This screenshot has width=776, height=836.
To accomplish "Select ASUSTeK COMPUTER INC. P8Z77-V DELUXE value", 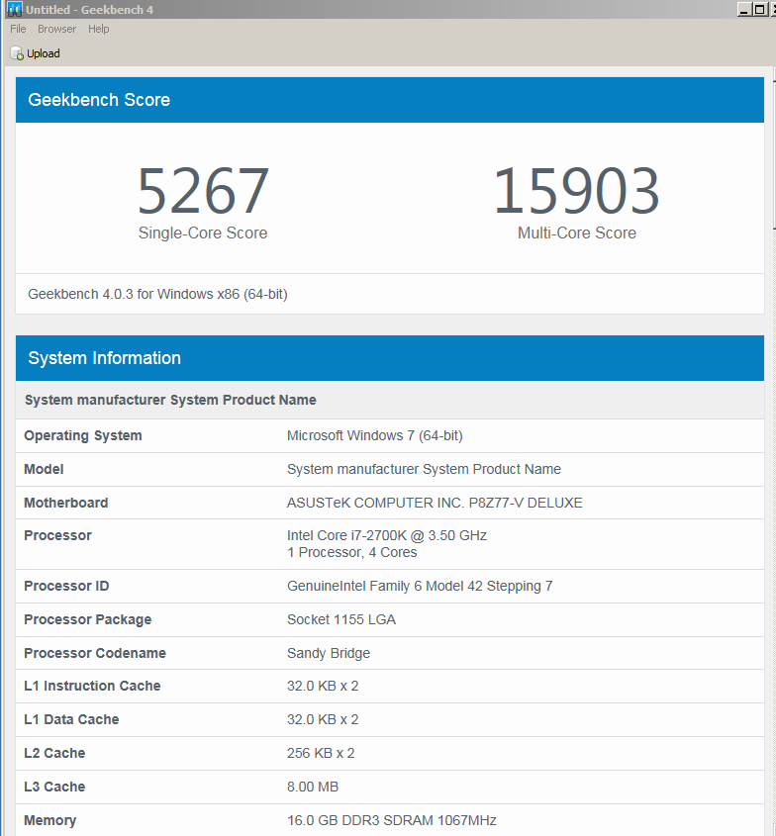I will click(435, 503).
